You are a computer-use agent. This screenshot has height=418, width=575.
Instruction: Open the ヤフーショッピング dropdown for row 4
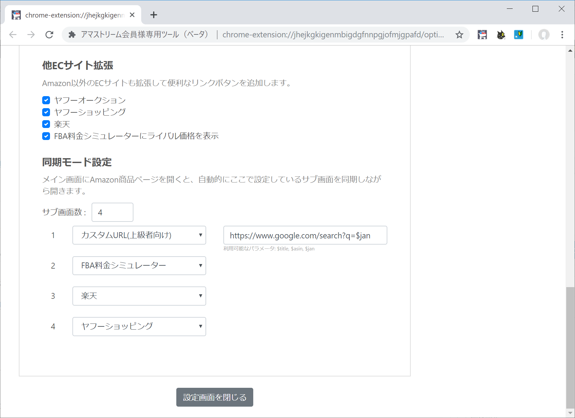139,326
